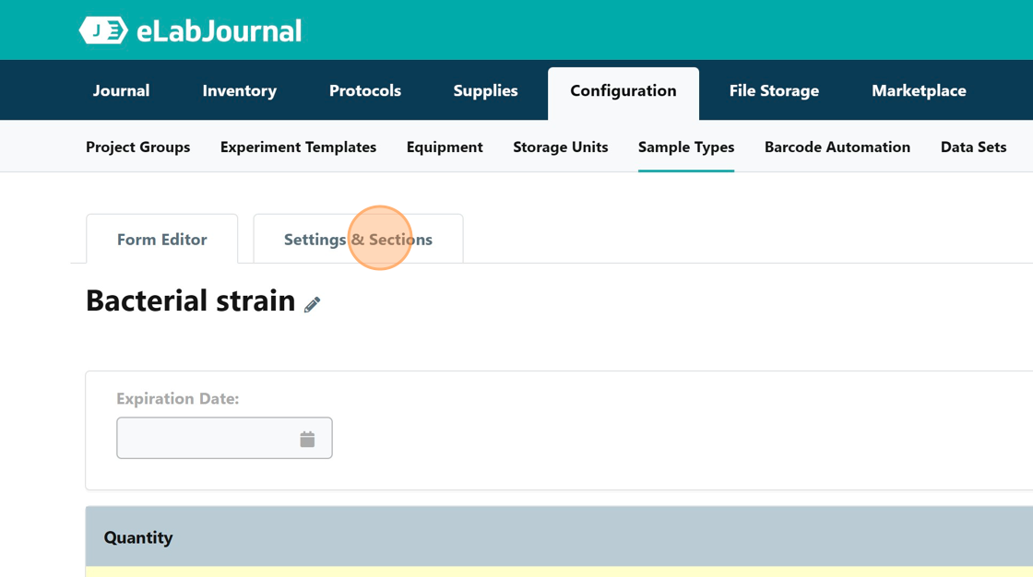Viewport: 1033px width, 577px height.
Task: Navigate to File Storage
Action: (774, 91)
